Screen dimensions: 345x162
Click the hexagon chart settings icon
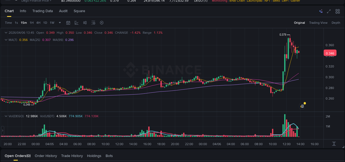tap(102, 23)
